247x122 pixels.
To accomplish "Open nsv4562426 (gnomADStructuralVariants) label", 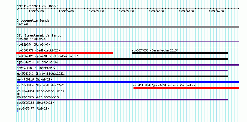I will click(x=47, y=56).
